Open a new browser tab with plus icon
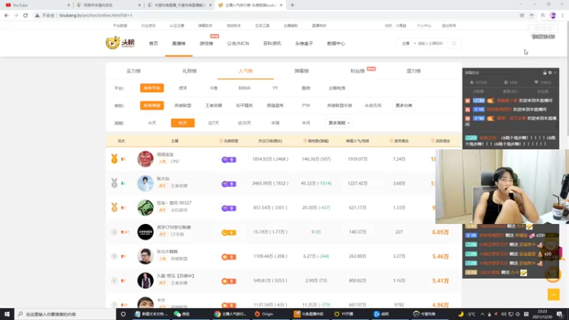The height and width of the screenshot is (320, 569). (292, 5)
